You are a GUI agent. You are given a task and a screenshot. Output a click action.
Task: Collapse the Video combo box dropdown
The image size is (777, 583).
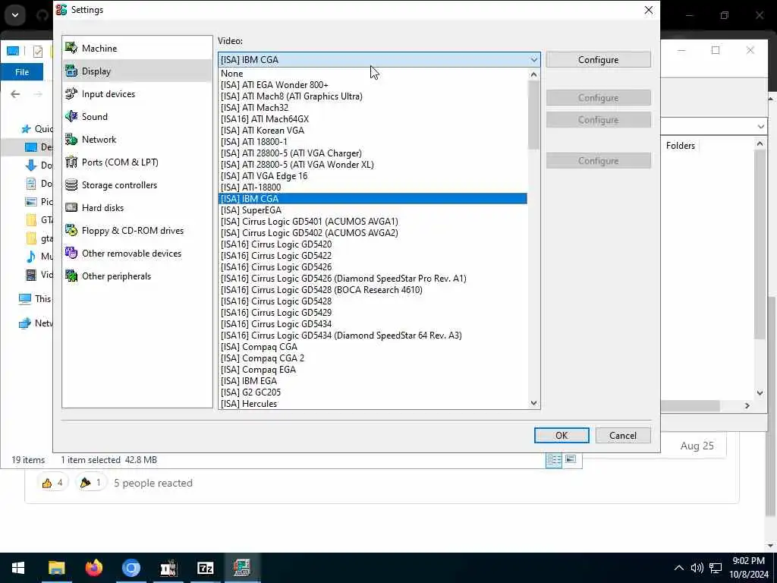pyautogui.click(x=533, y=59)
